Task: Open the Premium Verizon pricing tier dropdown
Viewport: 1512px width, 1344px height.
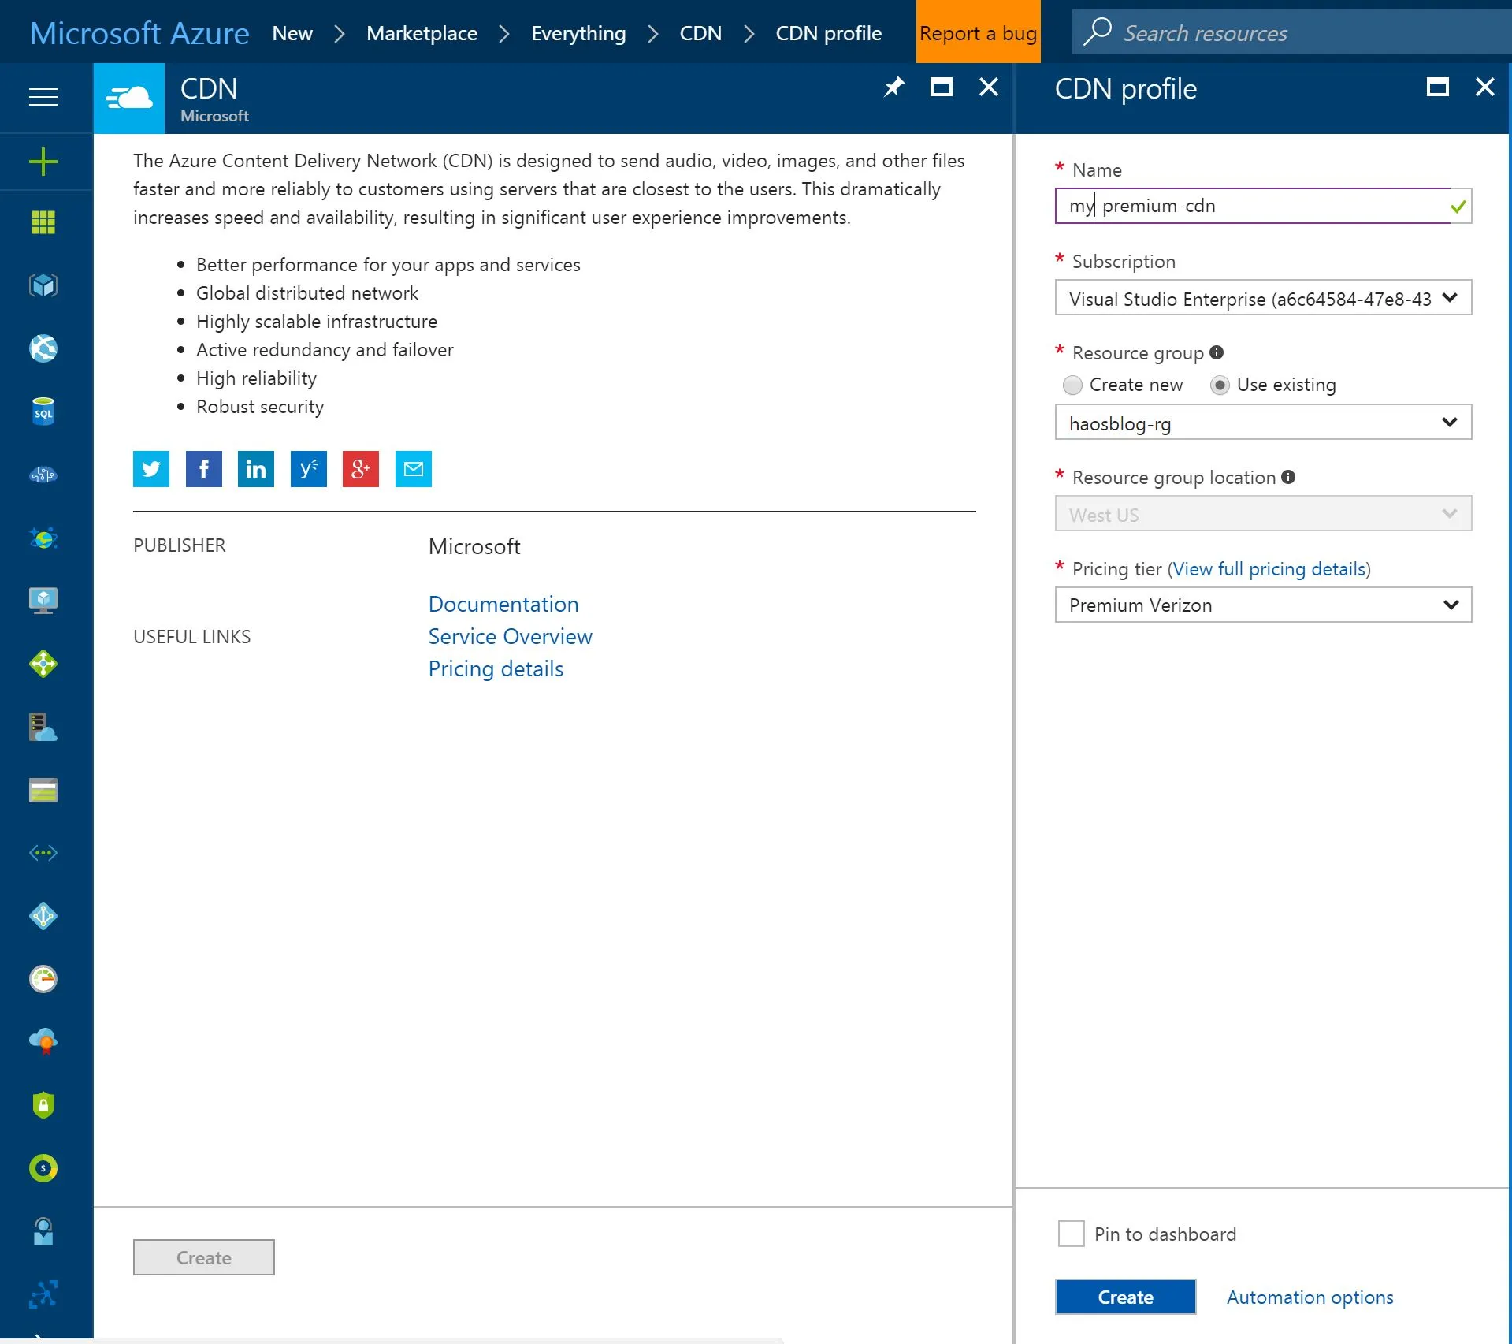Action: coord(1263,605)
